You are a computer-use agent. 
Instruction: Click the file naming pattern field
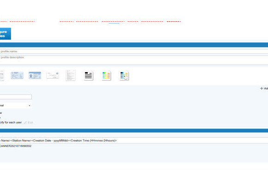pyautogui.click(x=134, y=141)
